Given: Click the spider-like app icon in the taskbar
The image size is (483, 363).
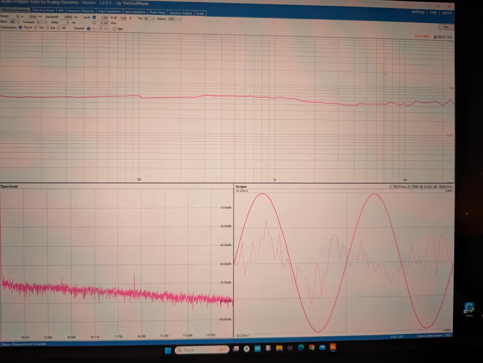Looking at the screenshot, I should (290, 348).
